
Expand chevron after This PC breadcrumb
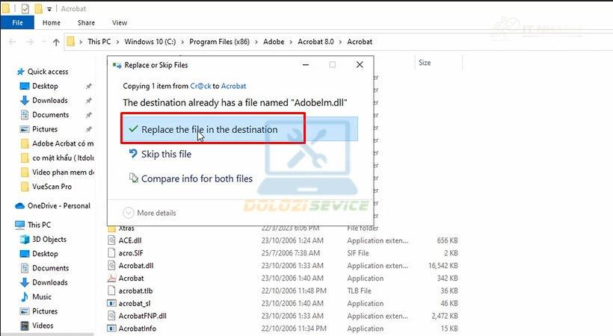tap(117, 42)
